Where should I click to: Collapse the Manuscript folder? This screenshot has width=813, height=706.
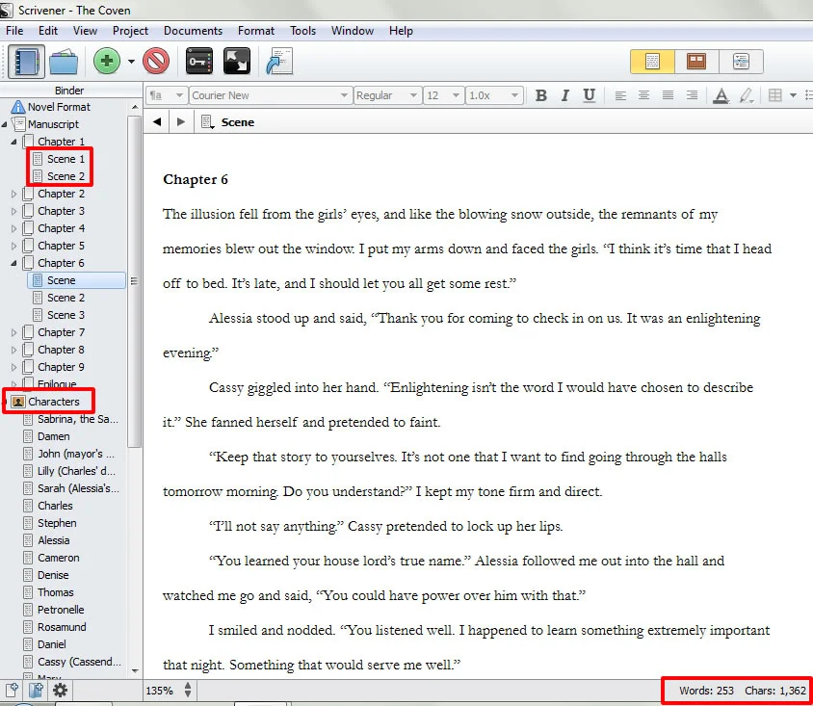tap(5, 124)
